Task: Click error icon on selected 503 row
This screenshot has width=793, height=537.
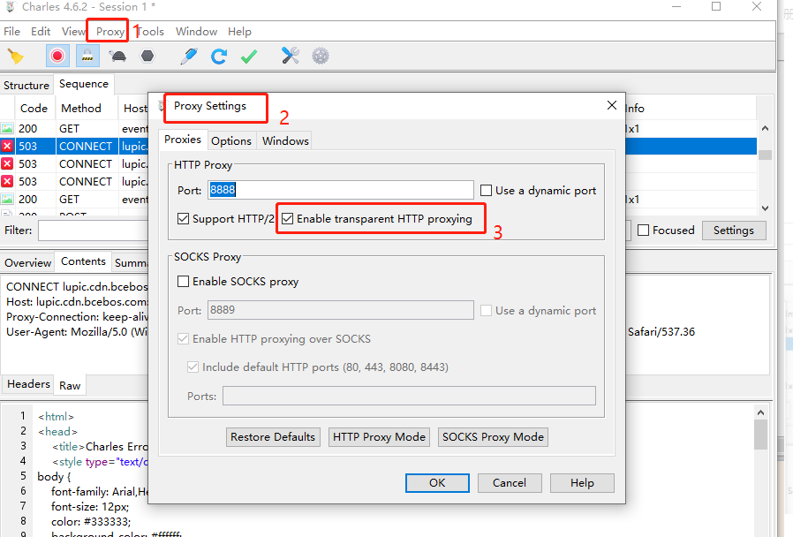Action: [7, 146]
